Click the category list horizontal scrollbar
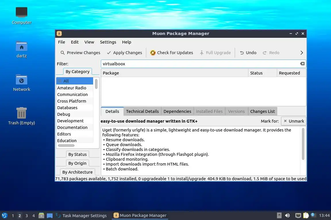The width and height of the screenshot is (331, 220). [x=66, y=146]
